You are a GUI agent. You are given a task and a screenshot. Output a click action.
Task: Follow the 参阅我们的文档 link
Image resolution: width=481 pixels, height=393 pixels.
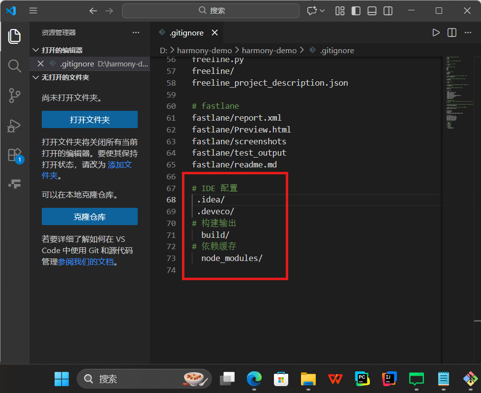tap(86, 262)
